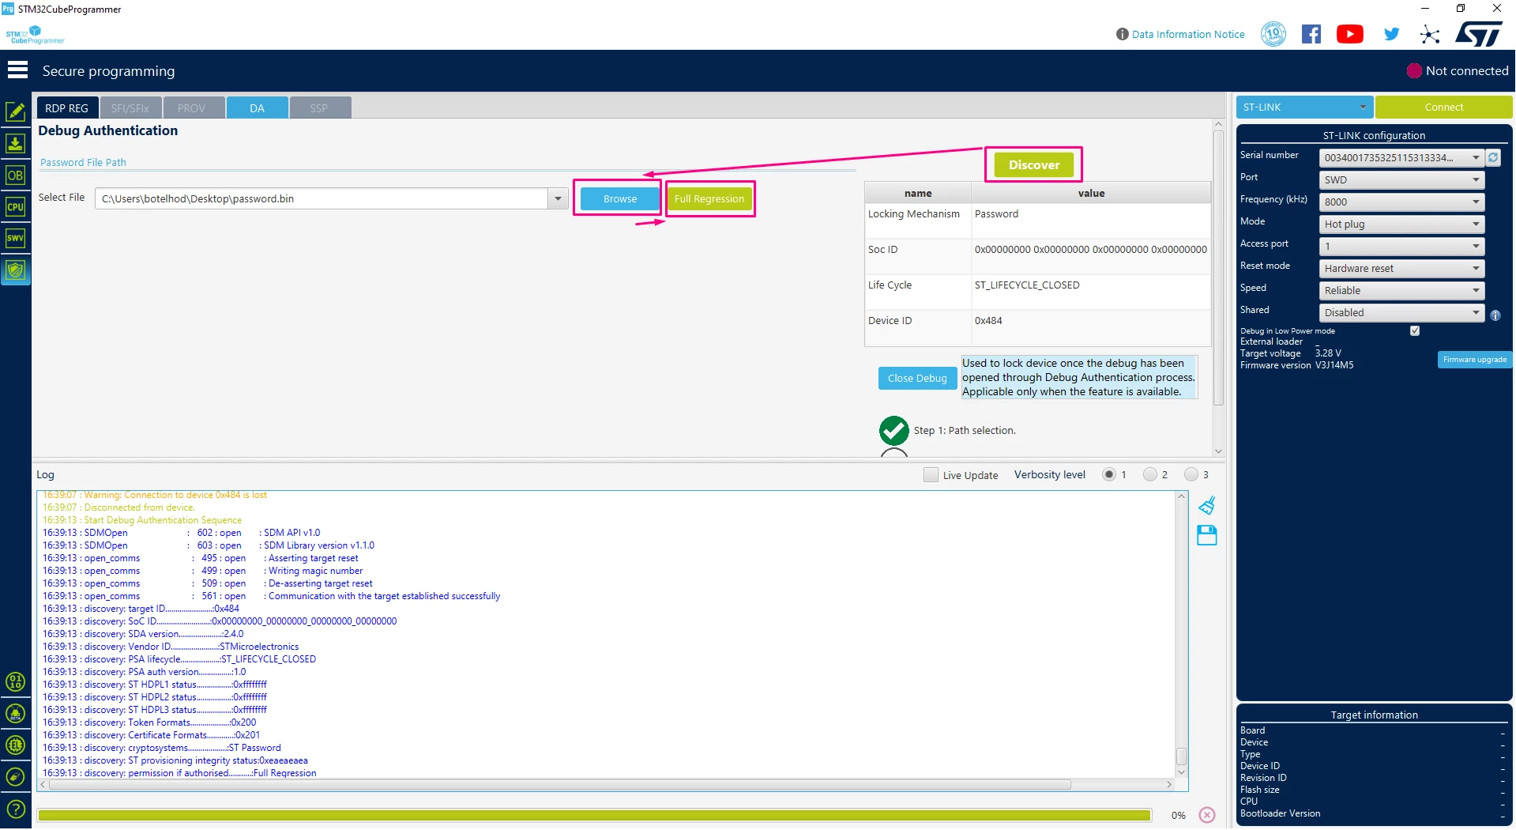Show info about Shared mode

tap(1495, 315)
